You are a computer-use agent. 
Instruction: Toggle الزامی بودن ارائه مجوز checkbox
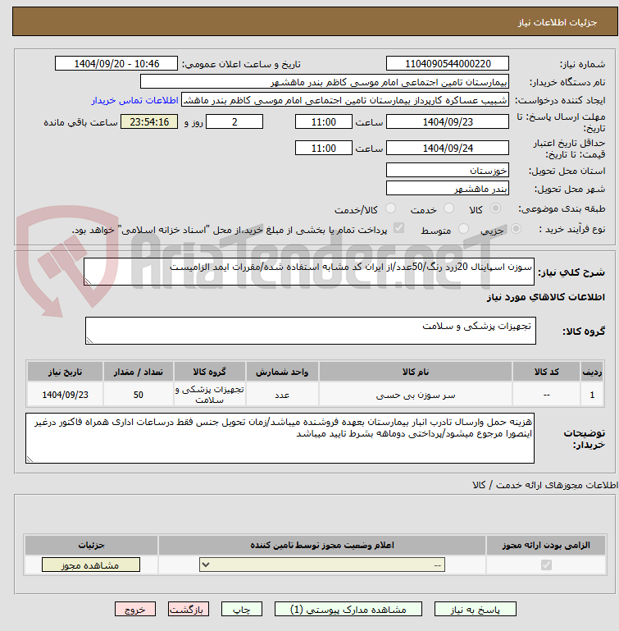(546, 565)
